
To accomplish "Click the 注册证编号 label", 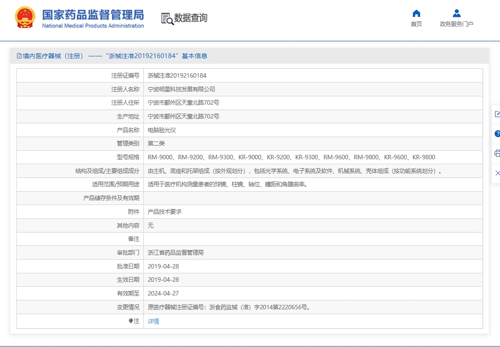I will (x=125, y=75).
